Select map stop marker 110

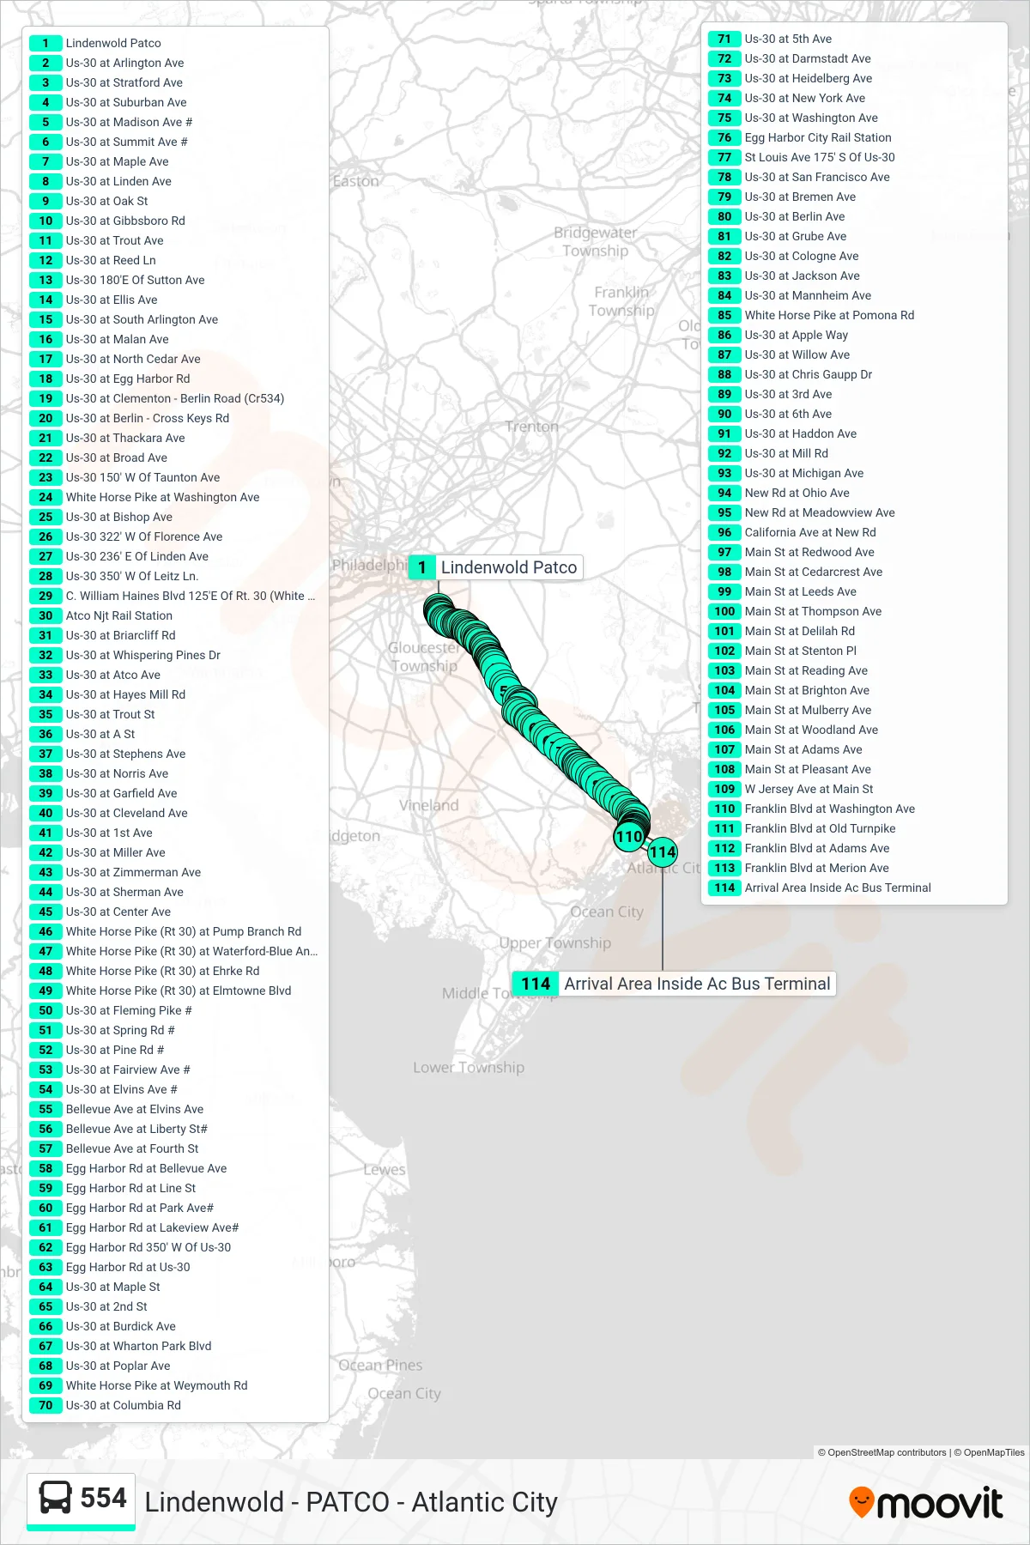[629, 836]
